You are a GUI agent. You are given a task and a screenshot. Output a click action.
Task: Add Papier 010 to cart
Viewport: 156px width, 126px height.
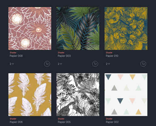143,64
